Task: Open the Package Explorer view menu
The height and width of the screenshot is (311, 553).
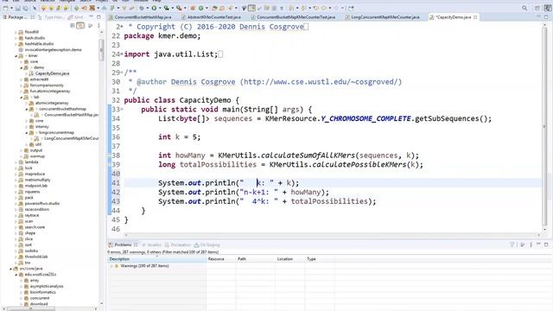Action: click(x=99, y=25)
